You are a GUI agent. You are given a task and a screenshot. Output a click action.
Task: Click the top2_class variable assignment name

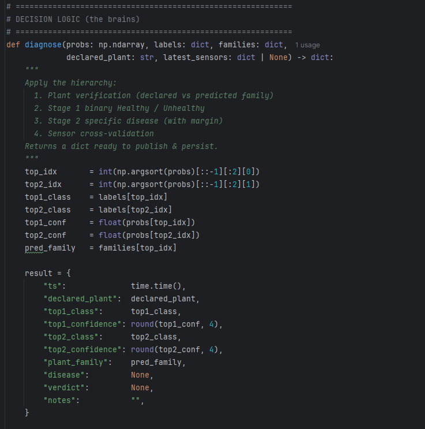[48, 210]
